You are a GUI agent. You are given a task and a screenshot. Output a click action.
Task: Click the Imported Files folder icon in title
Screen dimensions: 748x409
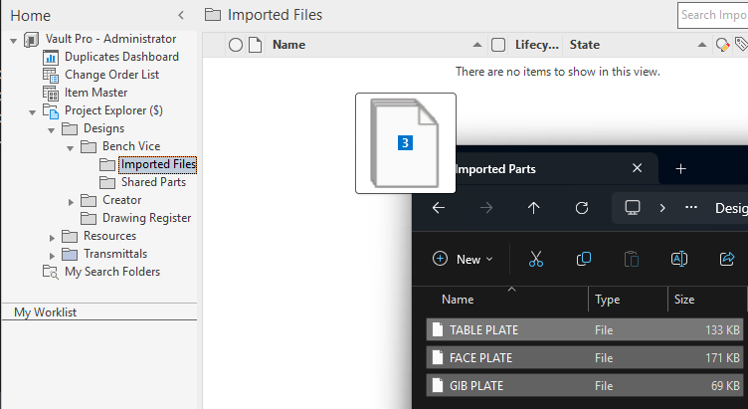(213, 15)
